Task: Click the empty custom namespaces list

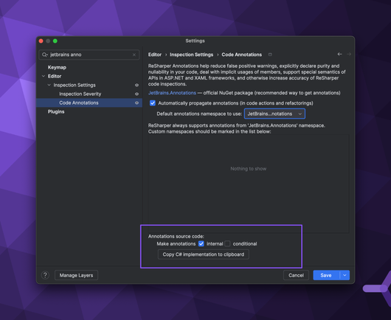Action: click(249, 184)
